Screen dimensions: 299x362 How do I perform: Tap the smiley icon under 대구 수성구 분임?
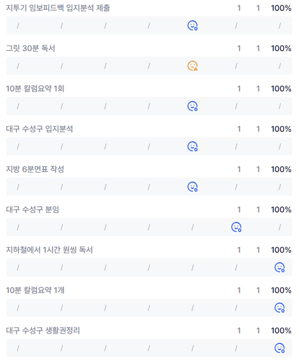[236, 227]
